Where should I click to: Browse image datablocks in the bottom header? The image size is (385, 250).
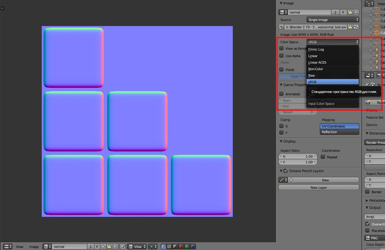click(x=47, y=246)
